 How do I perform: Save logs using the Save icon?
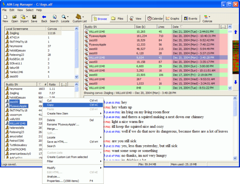click(34, 17)
